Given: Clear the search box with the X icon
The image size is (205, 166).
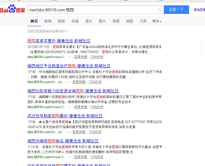Looking at the screenshot, I should point(160,10).
